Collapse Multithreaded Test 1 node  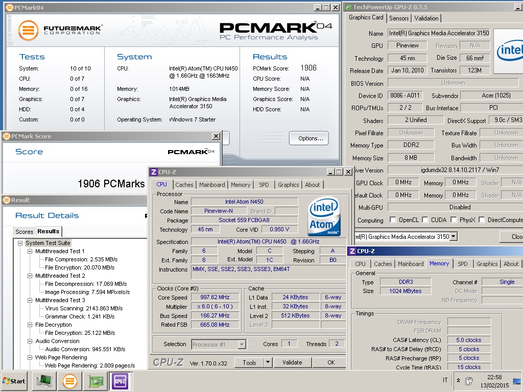(30, 251)
